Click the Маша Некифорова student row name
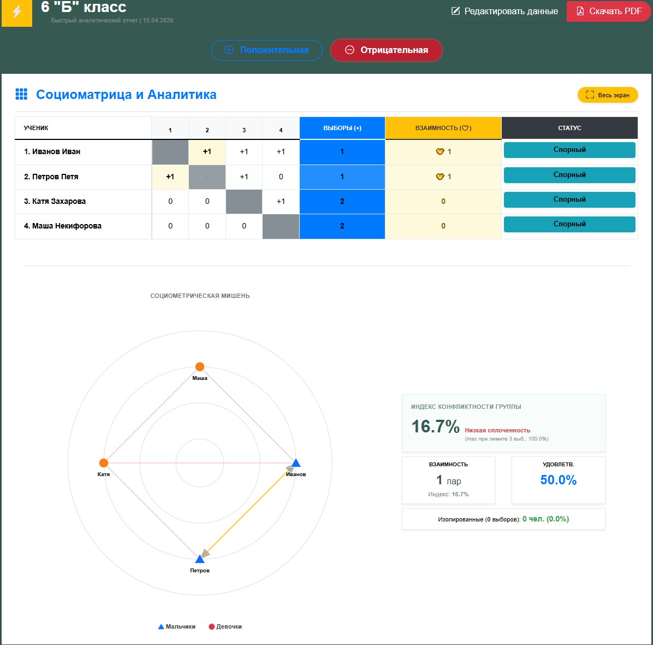 [63, 226]
